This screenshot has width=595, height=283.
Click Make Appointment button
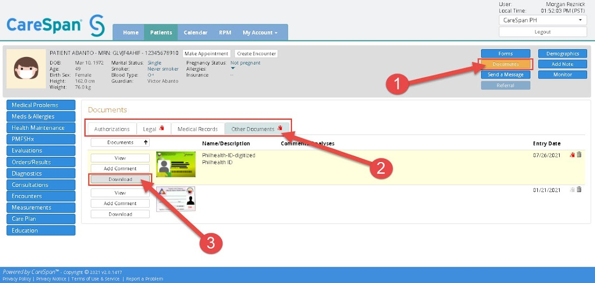pos(207,54)
